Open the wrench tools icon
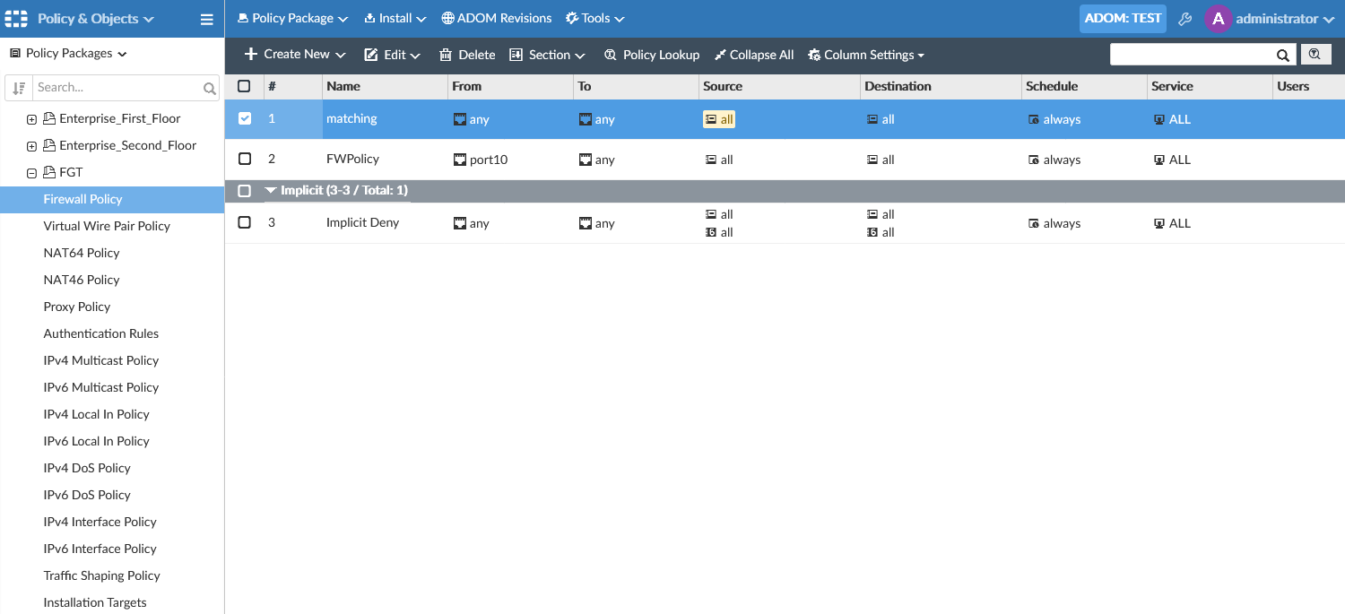Viewport: 1345px width, 614px height. (1184, 19)
